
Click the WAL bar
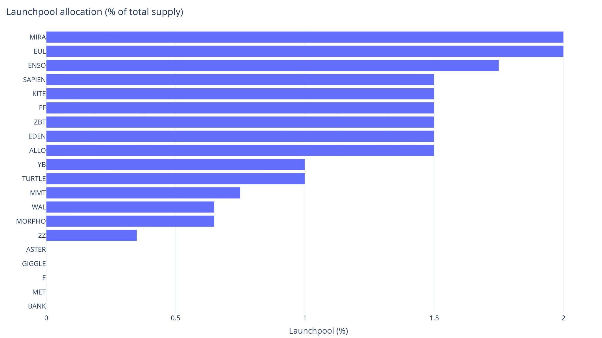(x=130, y=207)
